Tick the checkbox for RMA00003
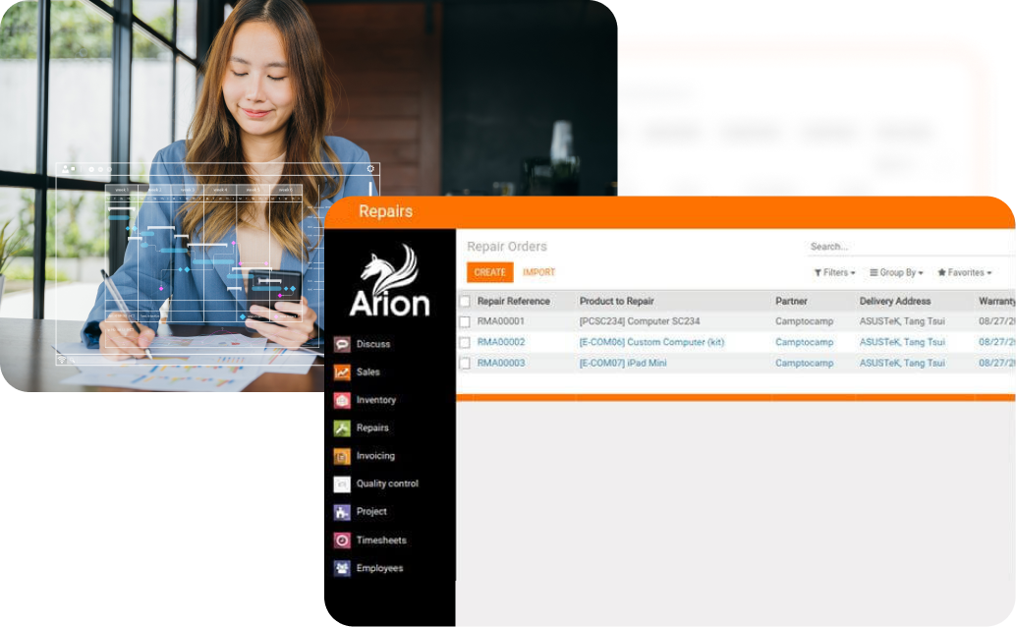The image size is (1016, 627). click(x=465, y=363)
